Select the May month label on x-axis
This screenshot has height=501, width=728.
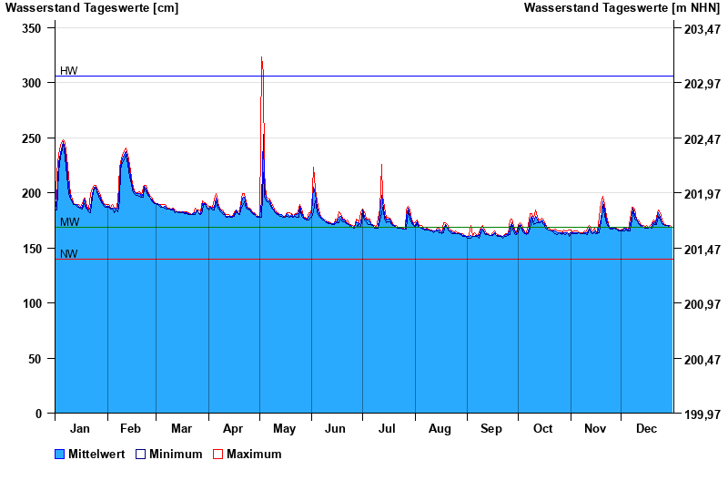pos(285,429)
